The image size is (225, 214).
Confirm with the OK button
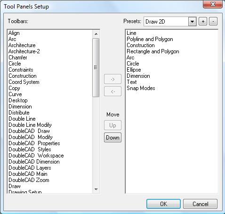click(x=163, y=204)
